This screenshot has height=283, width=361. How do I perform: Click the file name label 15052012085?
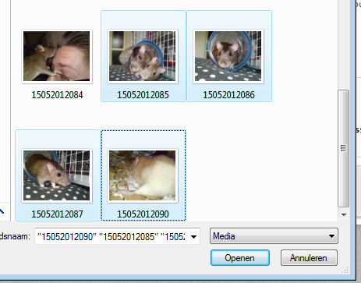click(143, 95)
